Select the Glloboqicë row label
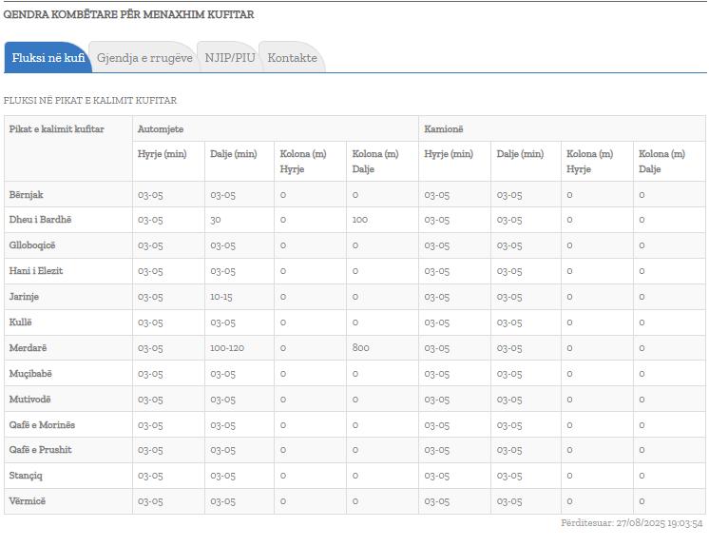709x547 pixels. tap(33, 245)
